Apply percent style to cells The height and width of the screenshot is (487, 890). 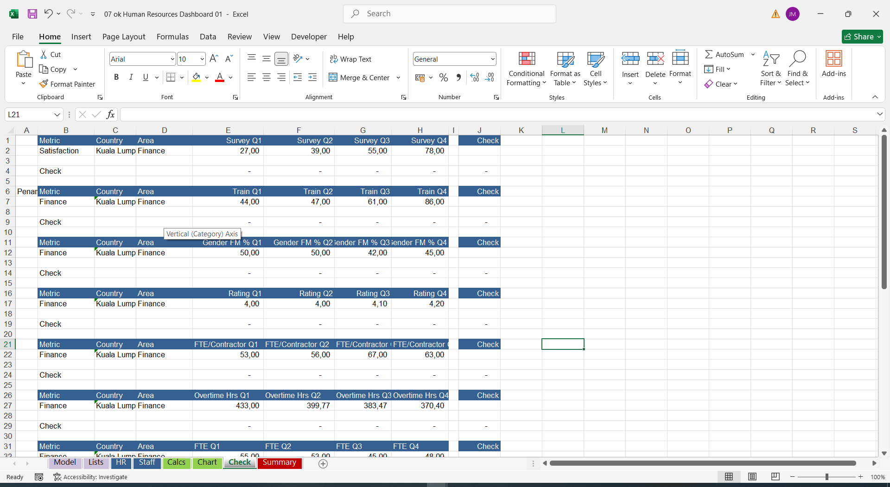[x=444, y=77]
